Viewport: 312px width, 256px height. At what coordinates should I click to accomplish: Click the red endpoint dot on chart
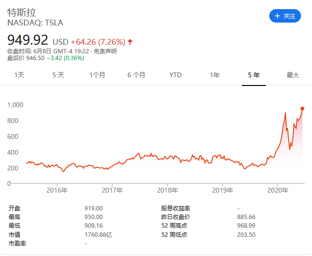pyautogui.click(x=302, y=109)
